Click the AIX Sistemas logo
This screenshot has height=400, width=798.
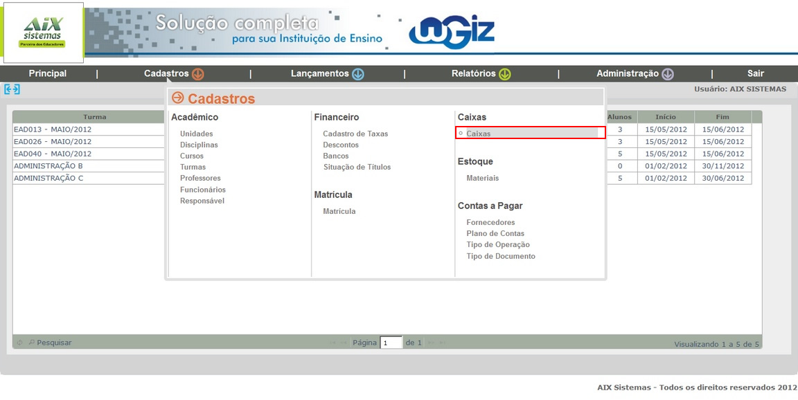[42, 33]
